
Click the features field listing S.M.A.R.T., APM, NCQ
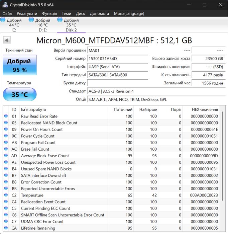coord(156,99)
